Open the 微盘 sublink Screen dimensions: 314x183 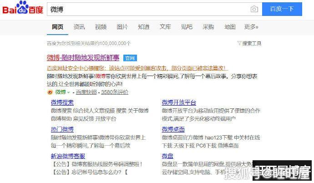click(x=167, y=156)
